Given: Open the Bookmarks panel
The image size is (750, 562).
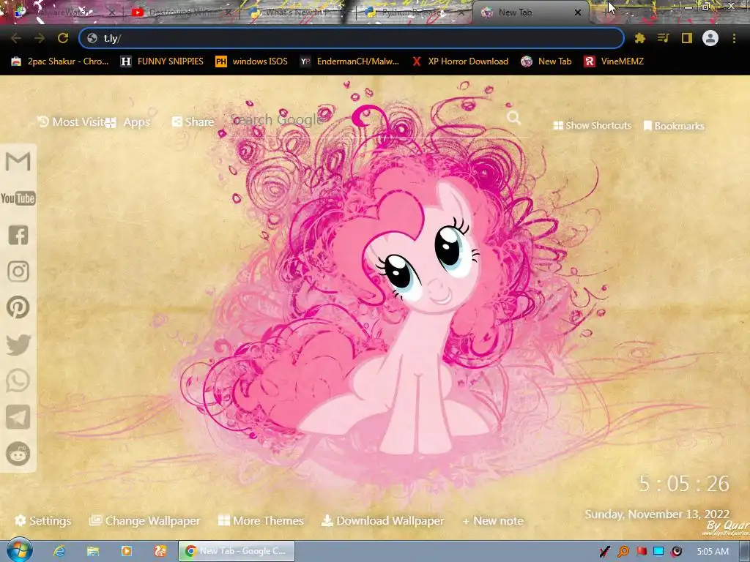Looking at the screenshot, I should point(674,126).
